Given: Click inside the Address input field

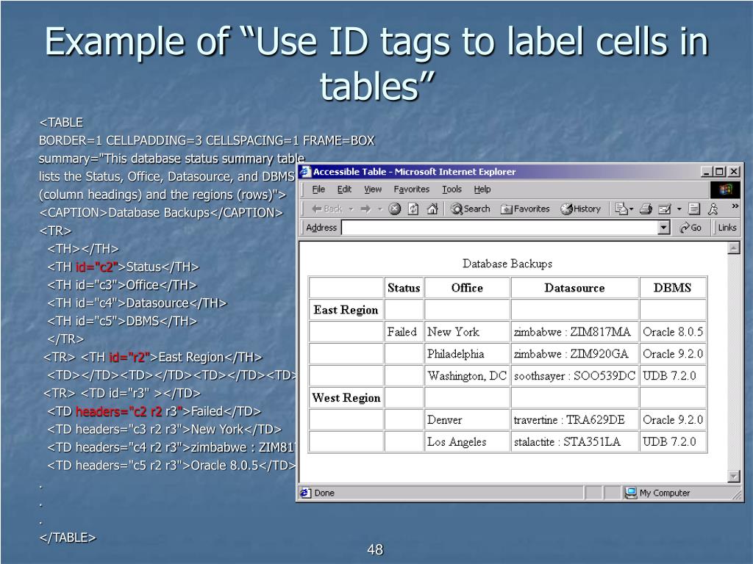Looking at the screenshot, I should tap(499, 228).
